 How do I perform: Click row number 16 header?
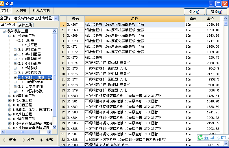[63, 107]
